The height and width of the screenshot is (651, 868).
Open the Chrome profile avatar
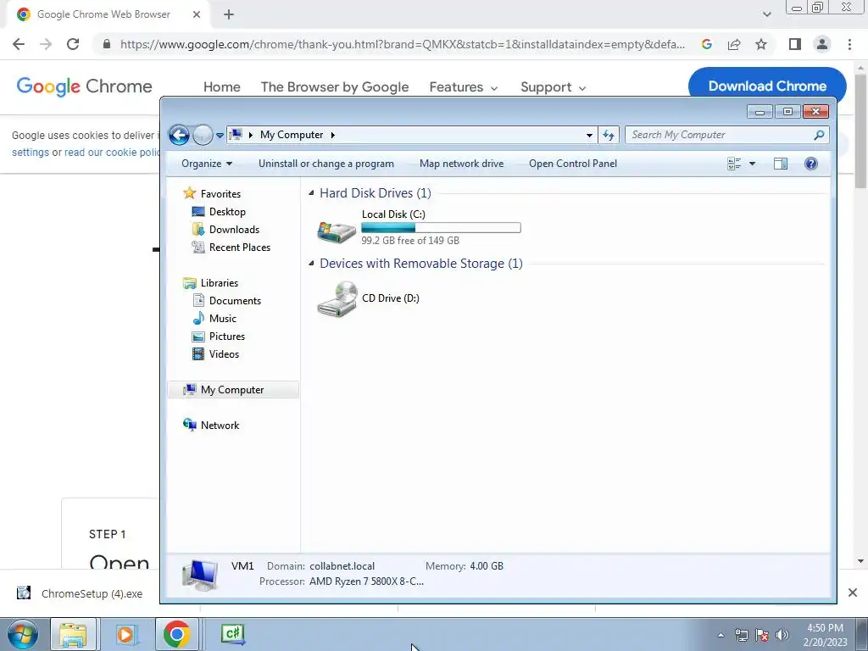click(x=822, y=44)
